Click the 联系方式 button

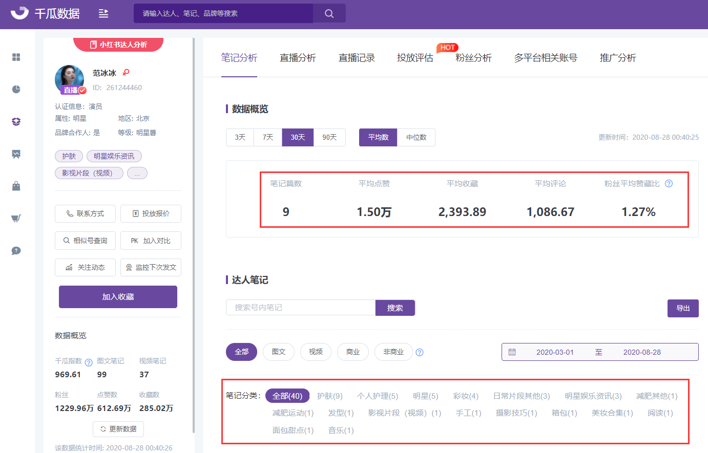85,213
